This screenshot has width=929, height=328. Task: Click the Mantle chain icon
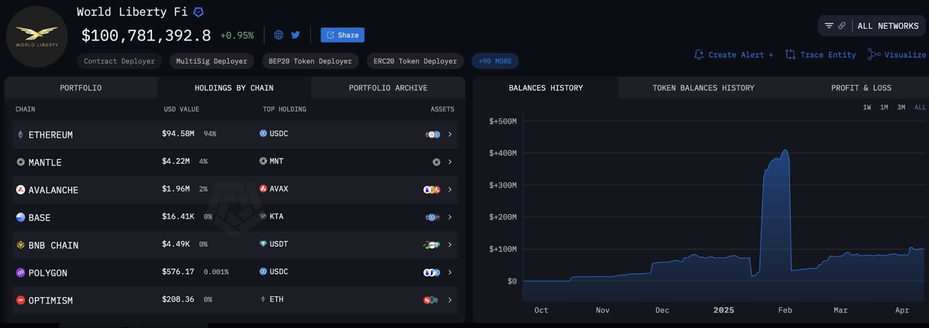[x=20, y=162]
